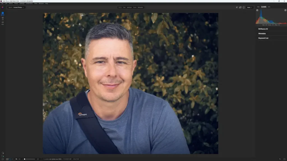The height and width of the screenshot is (161, 287).
Task: Expand the Keyword List panel
Action: pos(263,38)
